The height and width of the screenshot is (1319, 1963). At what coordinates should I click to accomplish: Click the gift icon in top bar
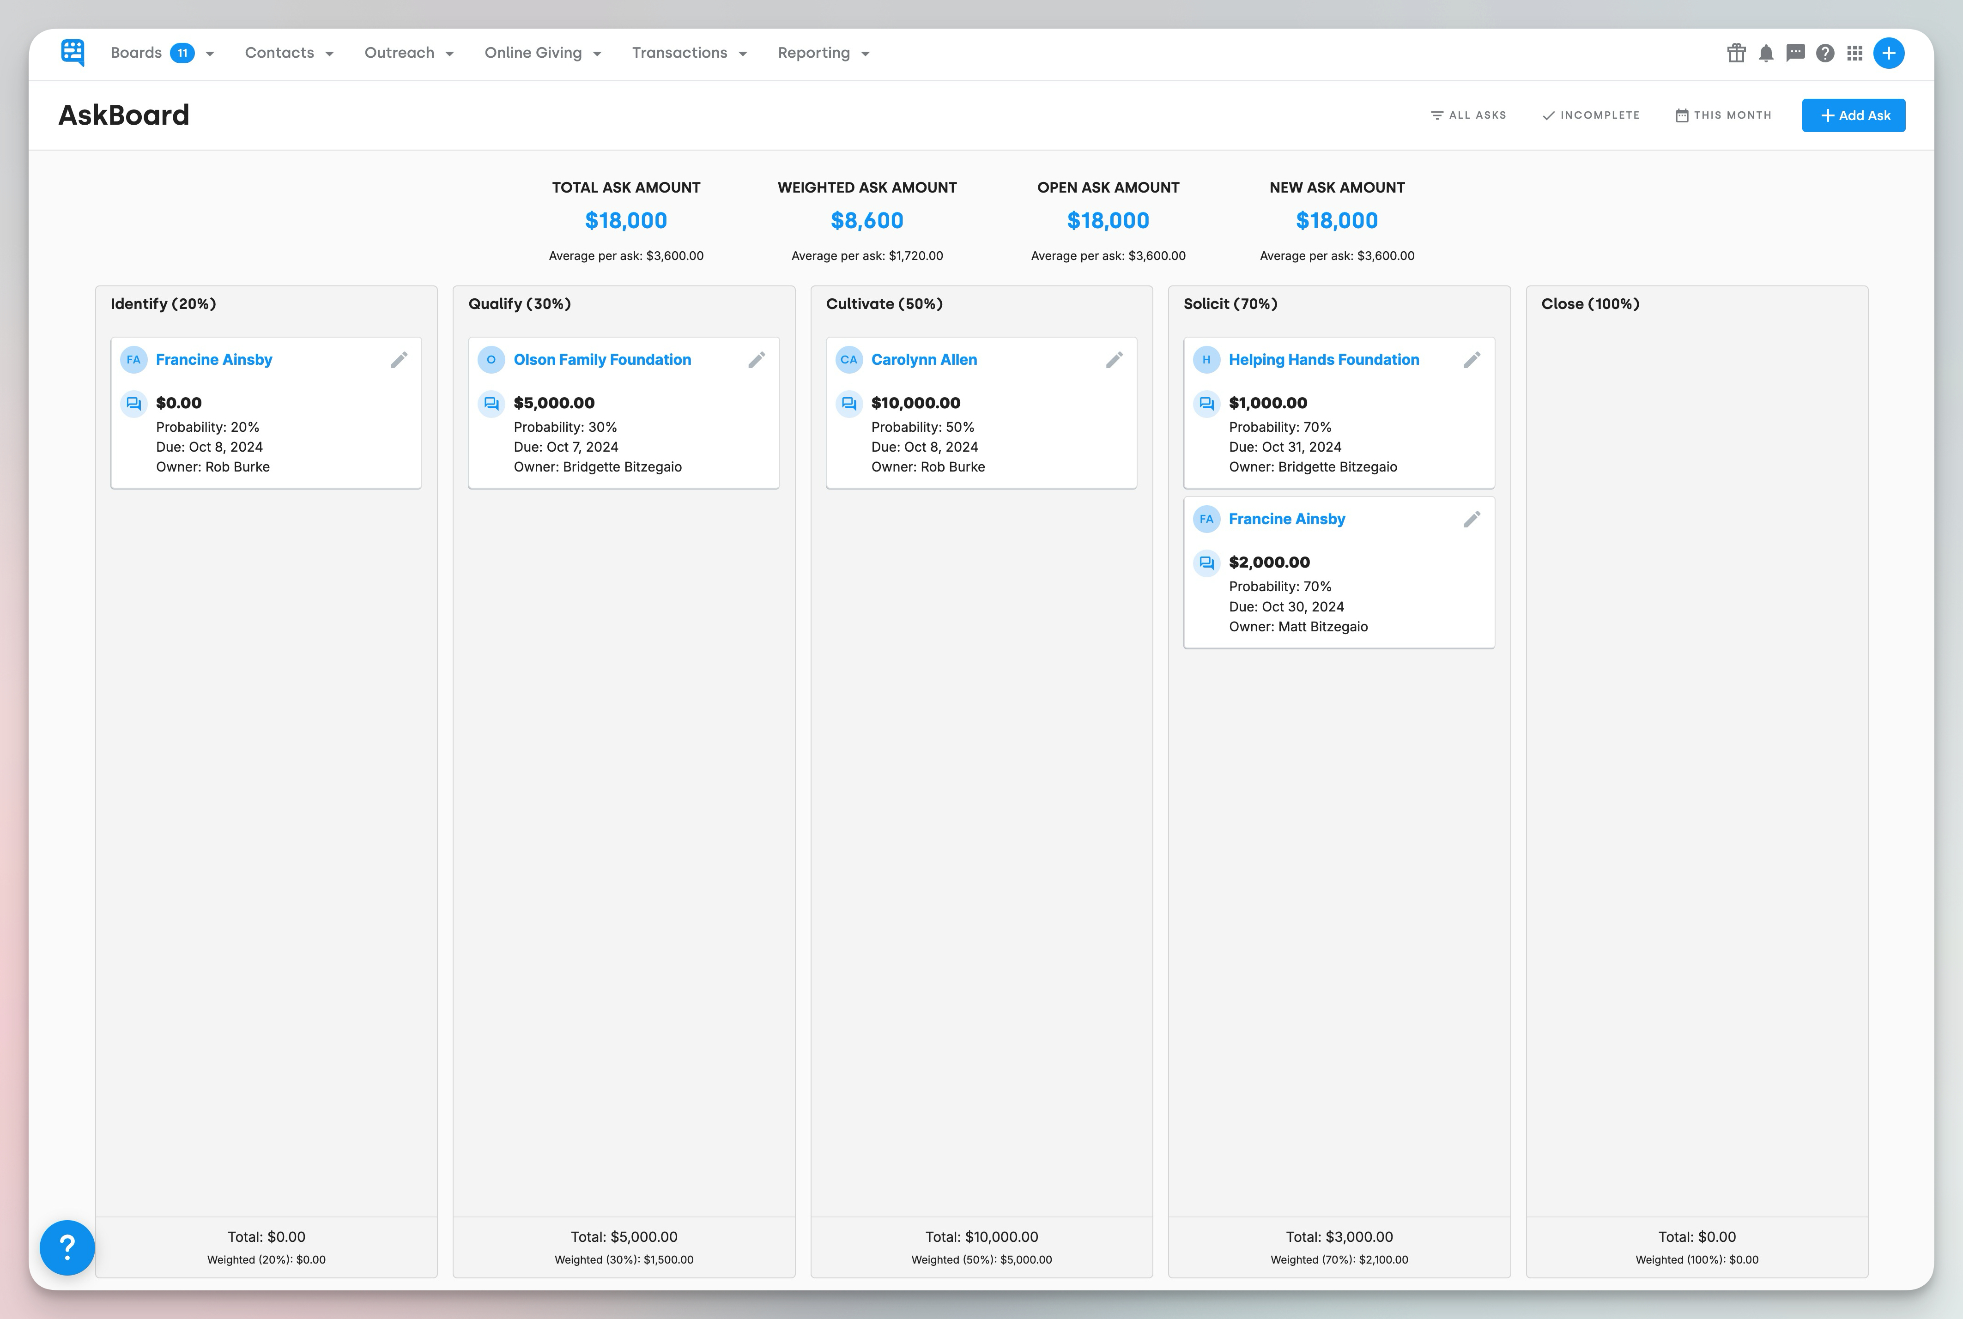[x=1736, y=53]
